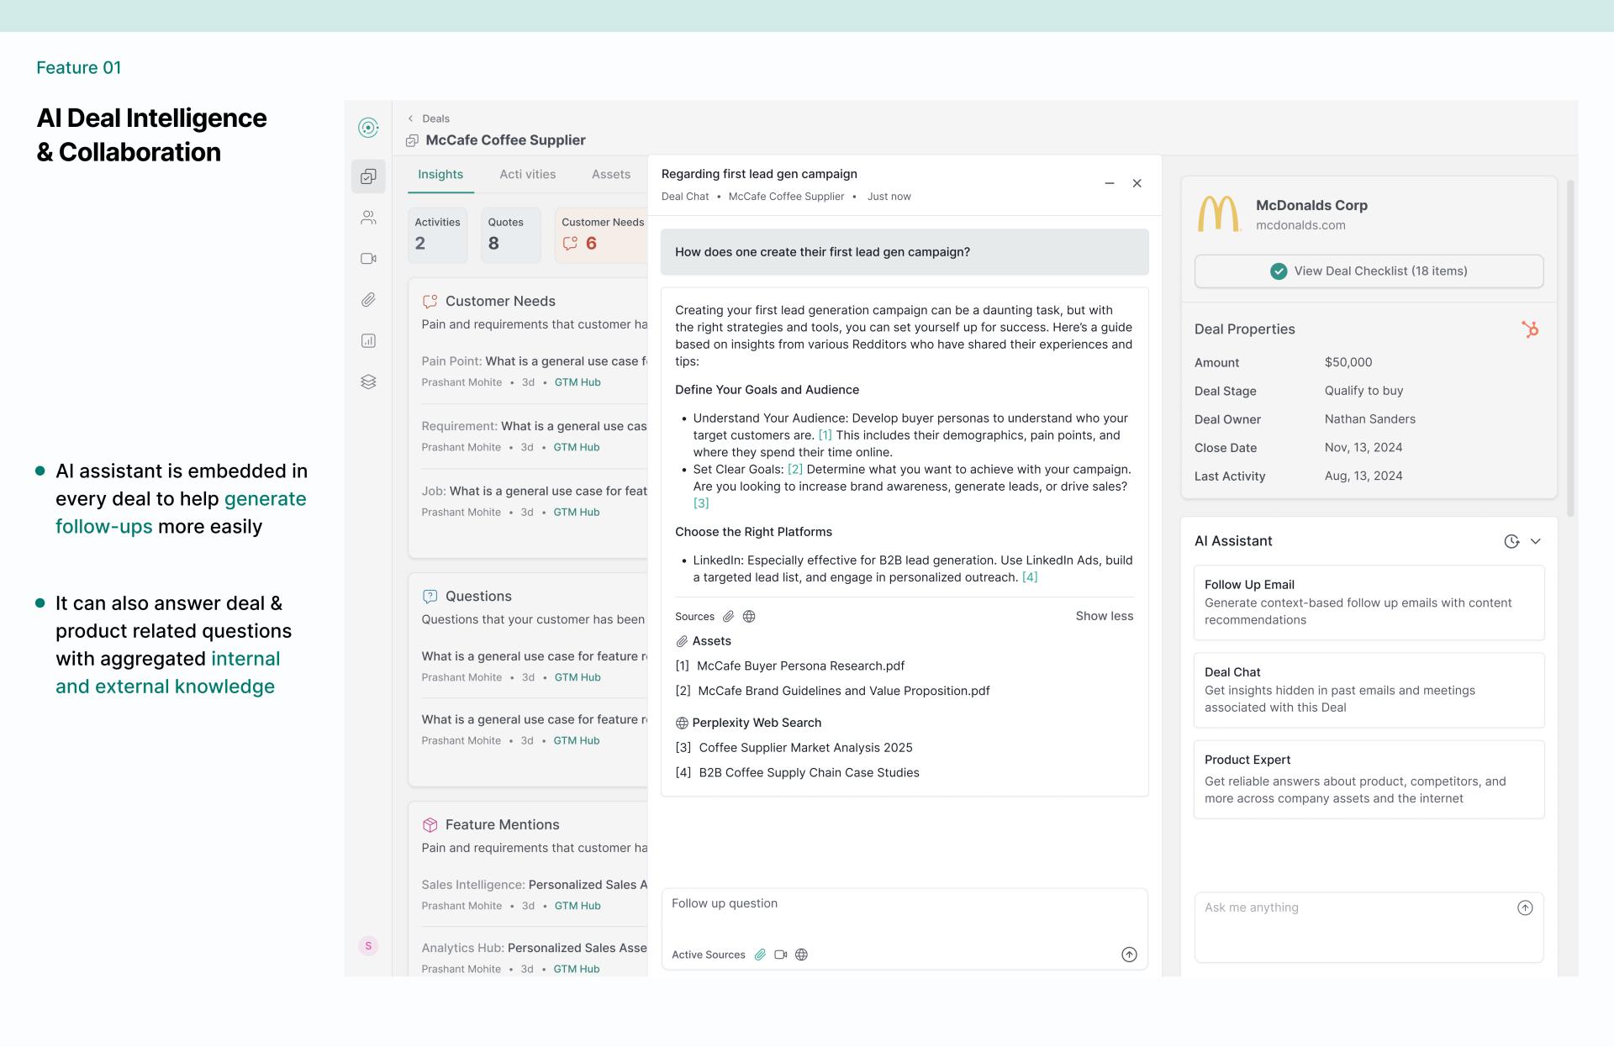Click View Deal Checklist button
Image resolution: width=1614 pixels, height=1047 pixels.
coord(1369,271)
